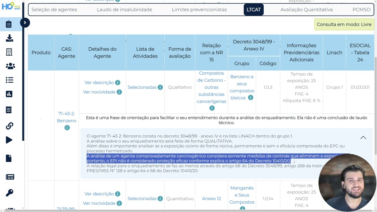Open the users group sidebar icon
This screenshot has height=212, width=377.
coord(10,66)
